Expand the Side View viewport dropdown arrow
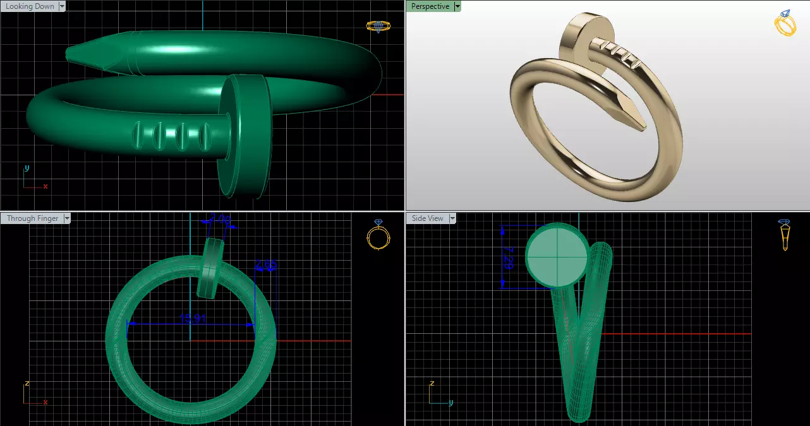 [453, 218]
